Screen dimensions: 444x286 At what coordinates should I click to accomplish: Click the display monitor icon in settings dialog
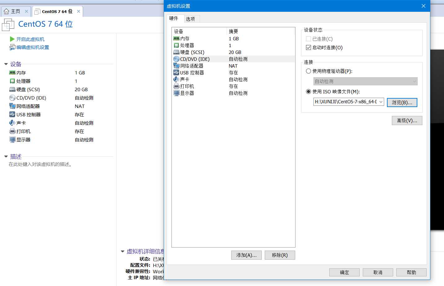(176, 93)
